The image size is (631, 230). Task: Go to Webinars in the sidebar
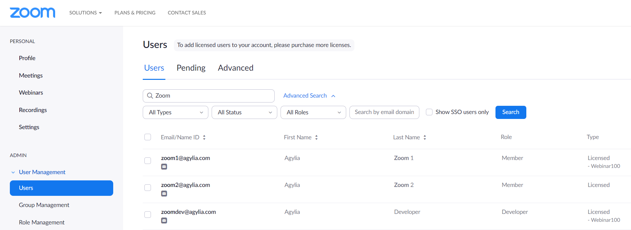(x=31, y=93)
